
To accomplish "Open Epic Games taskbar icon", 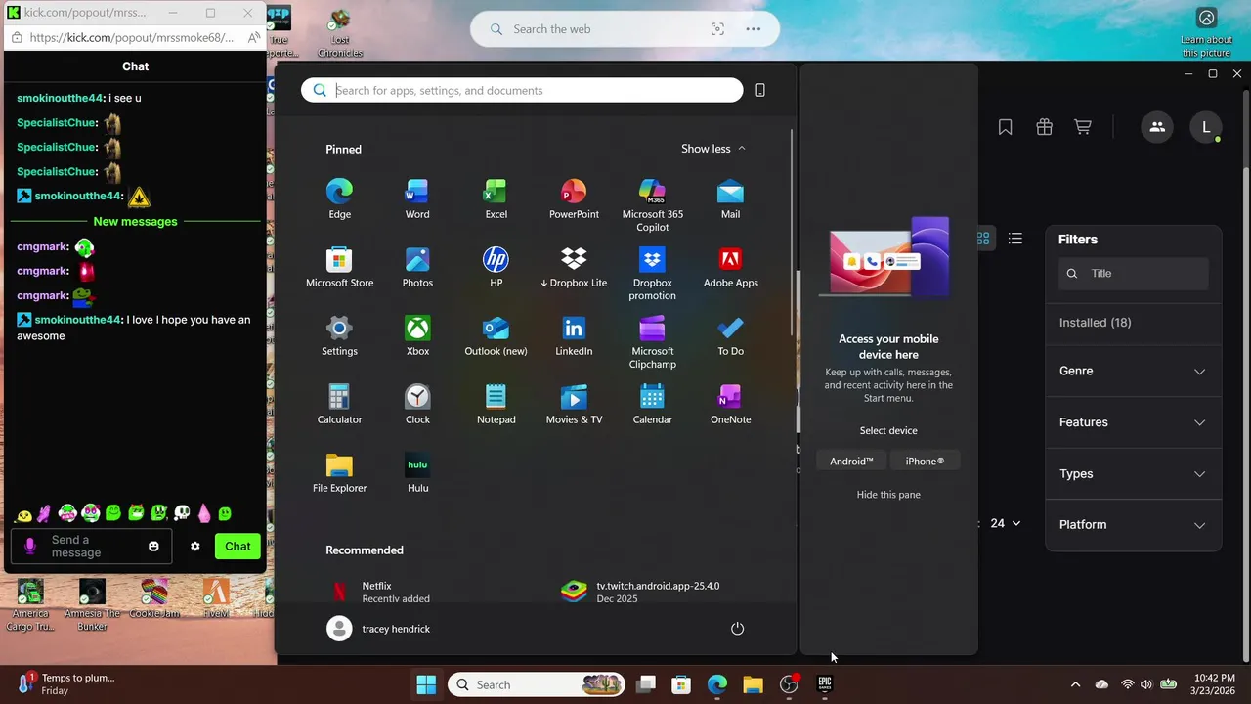I will tap(825, 684).
